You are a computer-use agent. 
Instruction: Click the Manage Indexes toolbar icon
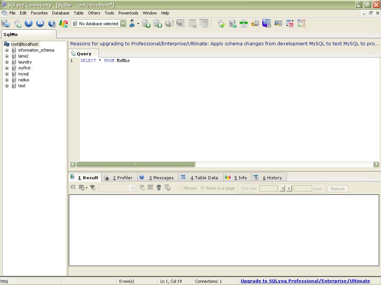pyautogui.click(x=204, y=23)
